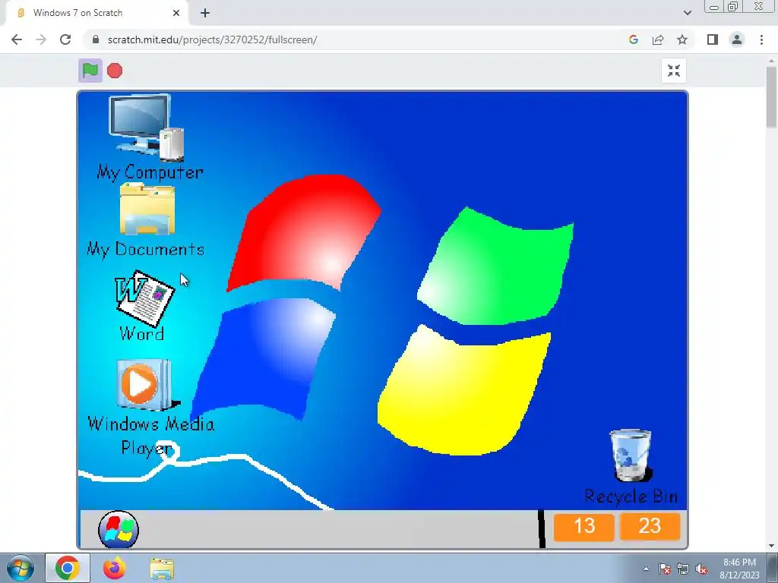This screenshot has height=583, width=778.
Task: Open Windows Explorer from the taskbar
Action: click(162, 569)
